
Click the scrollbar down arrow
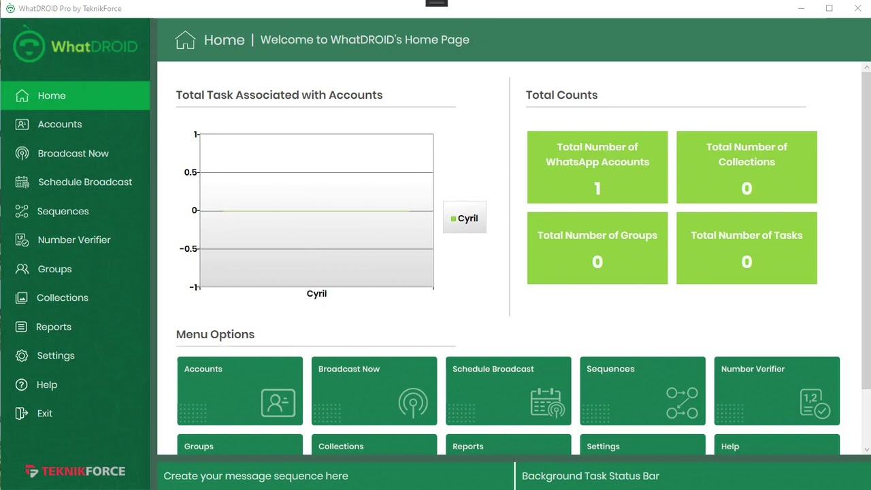[866, 450]
